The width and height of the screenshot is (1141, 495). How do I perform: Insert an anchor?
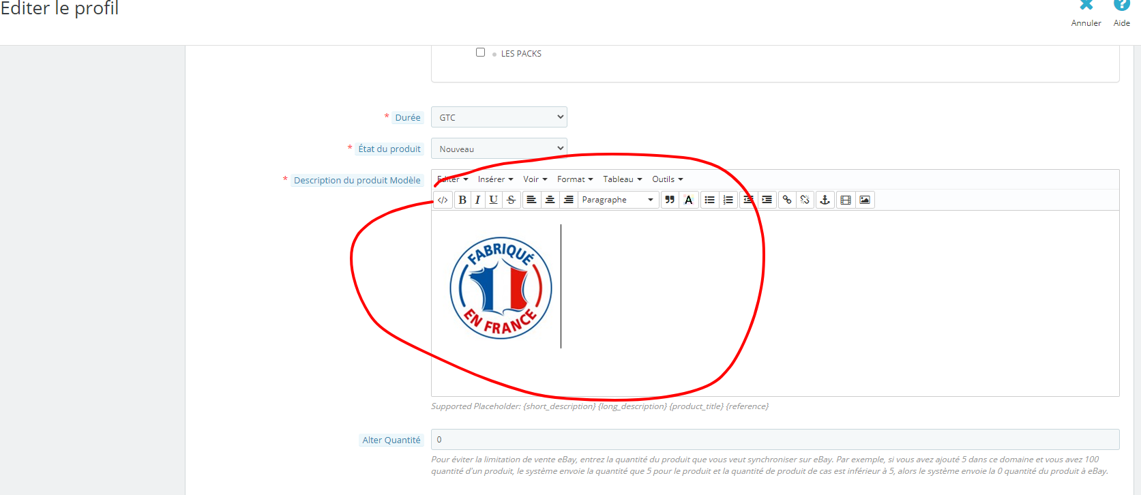click(825, 200)
